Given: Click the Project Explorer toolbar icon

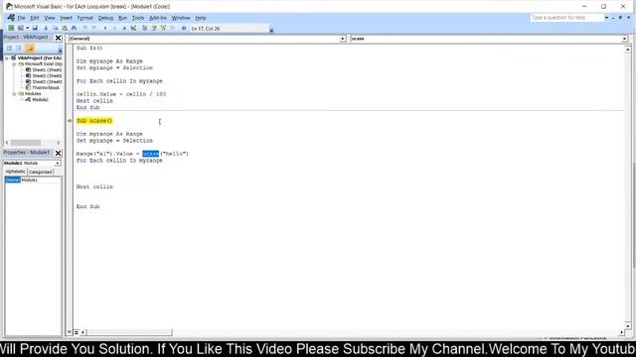Looking at the screenshot, I should (144, 28).
